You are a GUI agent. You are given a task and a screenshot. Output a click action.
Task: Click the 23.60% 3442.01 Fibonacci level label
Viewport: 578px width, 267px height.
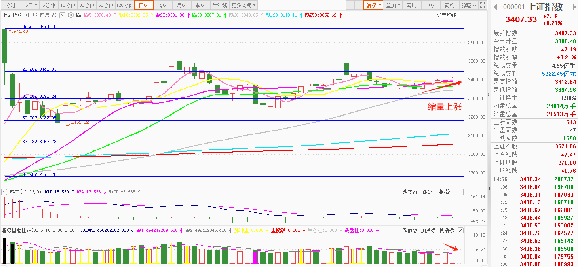pyautogui.click(x=39, y=69)
